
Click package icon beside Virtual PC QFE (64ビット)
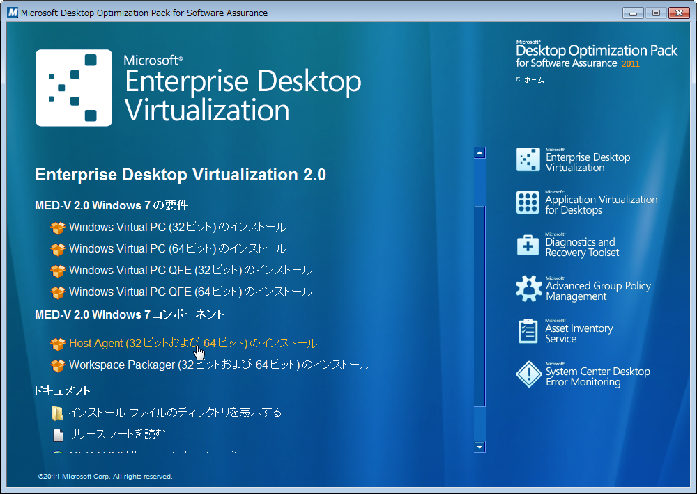58,292
